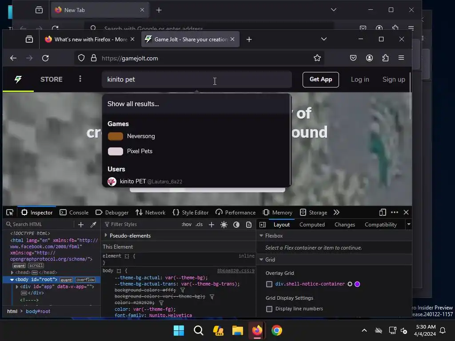Switch to the Computed sidebar tab
The width and height of the screenshot is (455, 341).
tap(312, 225)
